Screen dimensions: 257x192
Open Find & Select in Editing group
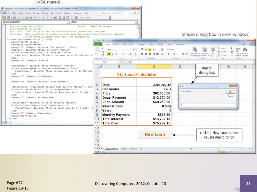click(244, 52)
